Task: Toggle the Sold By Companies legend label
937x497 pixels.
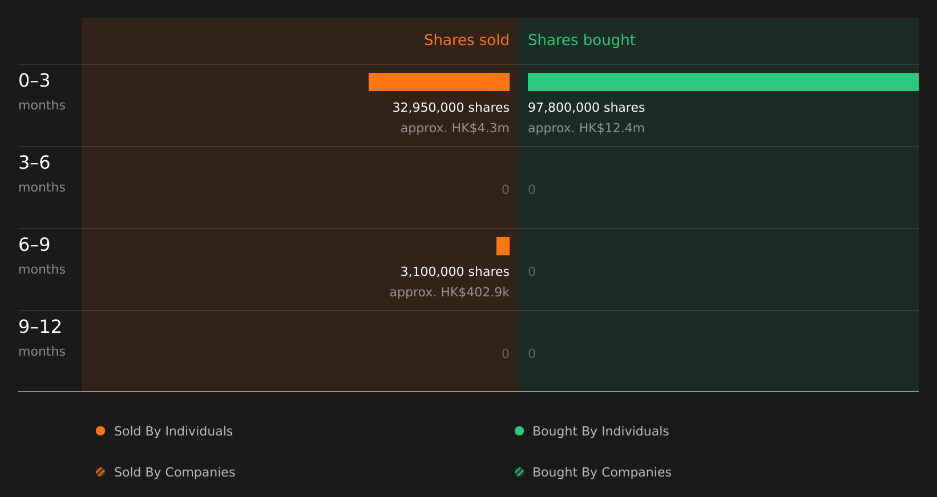Action: [175, 472]
